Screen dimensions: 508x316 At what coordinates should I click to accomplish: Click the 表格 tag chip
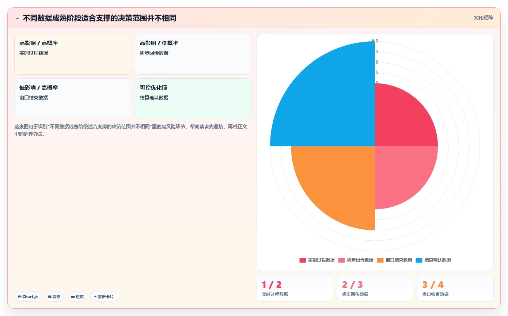[54, 297]
